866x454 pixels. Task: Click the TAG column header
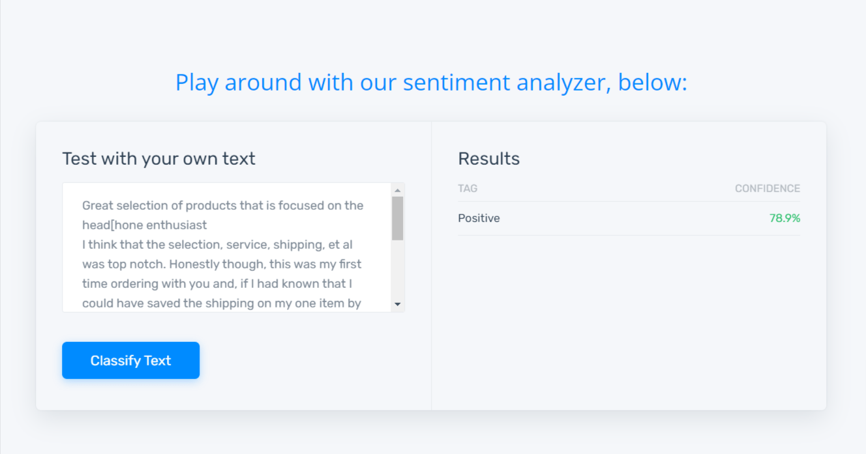pos(468,188)
